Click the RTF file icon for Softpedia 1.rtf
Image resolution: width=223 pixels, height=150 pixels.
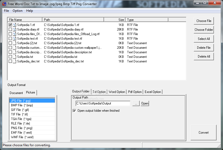[x=14, y=25]
